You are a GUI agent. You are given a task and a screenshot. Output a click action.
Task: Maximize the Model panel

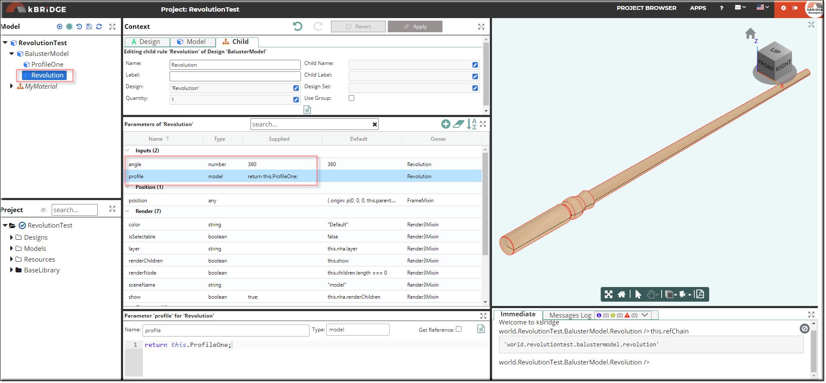[x=112, y=27]
